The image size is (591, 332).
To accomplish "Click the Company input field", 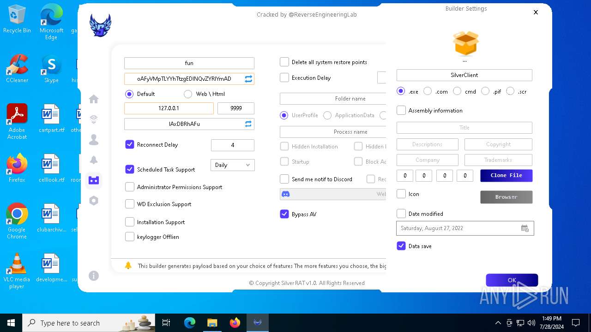I will point(428,160).
